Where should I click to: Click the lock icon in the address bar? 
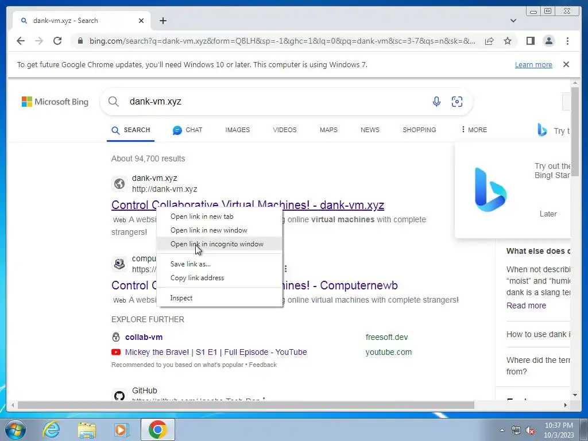click(x=80, y=41)
